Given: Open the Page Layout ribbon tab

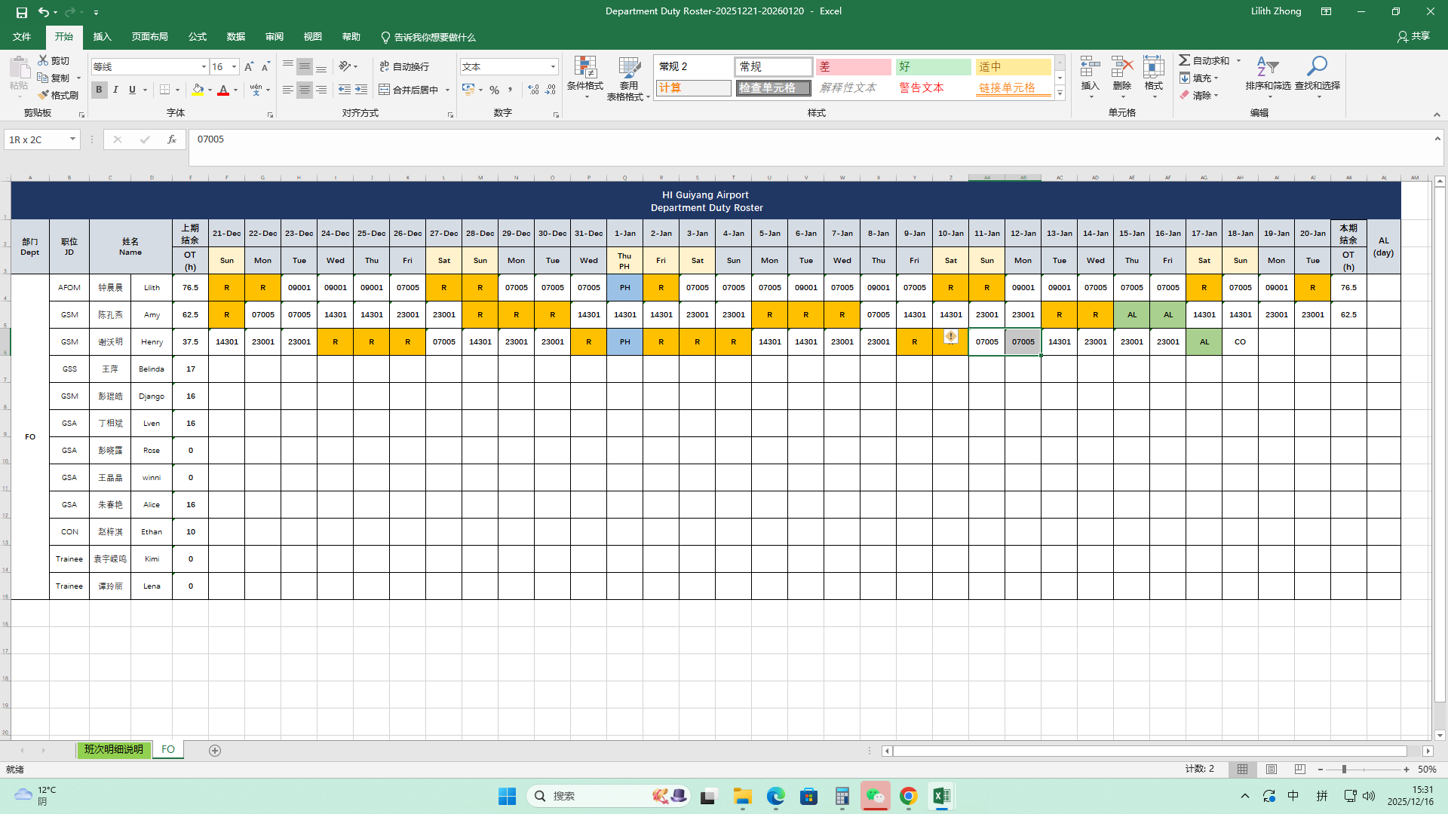Looking at the screenshot, I should tap(149, 37).
